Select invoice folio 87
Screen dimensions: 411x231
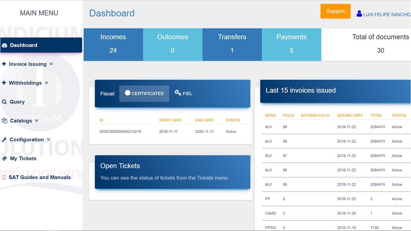click(285, 156)
